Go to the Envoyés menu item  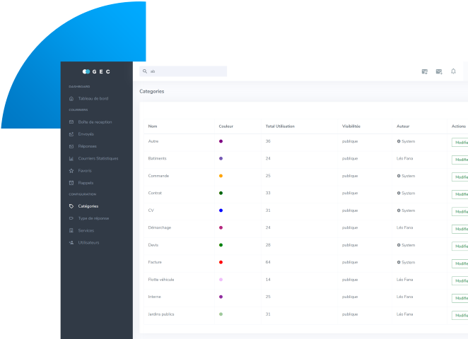[x=86, y=134]
